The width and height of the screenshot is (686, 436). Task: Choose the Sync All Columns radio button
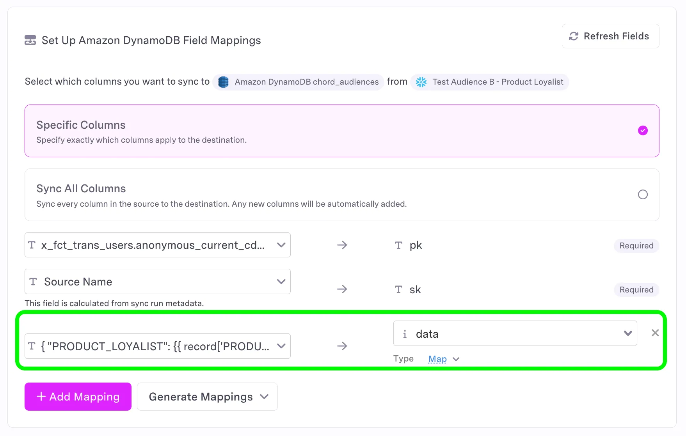643,195
